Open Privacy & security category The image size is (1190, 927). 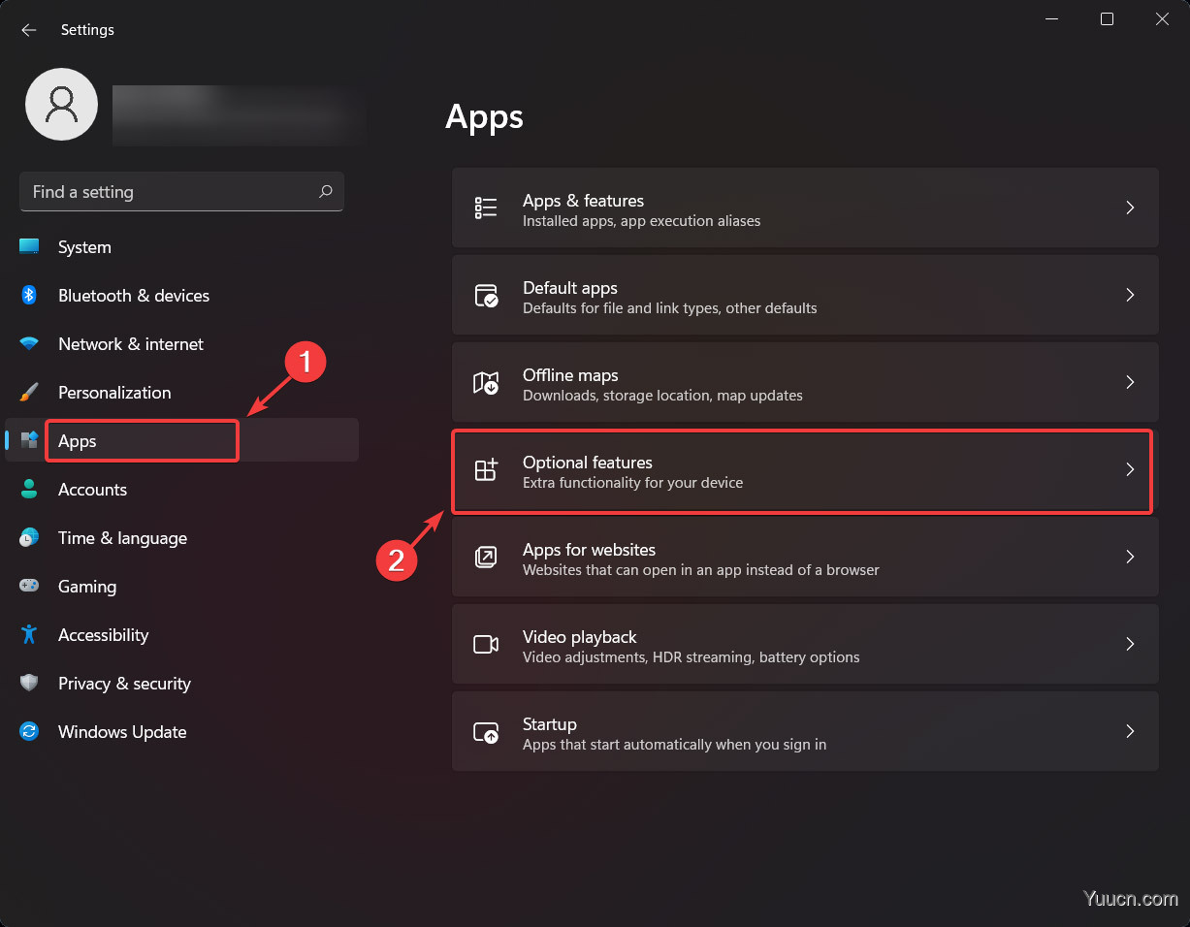pos(182,683)
